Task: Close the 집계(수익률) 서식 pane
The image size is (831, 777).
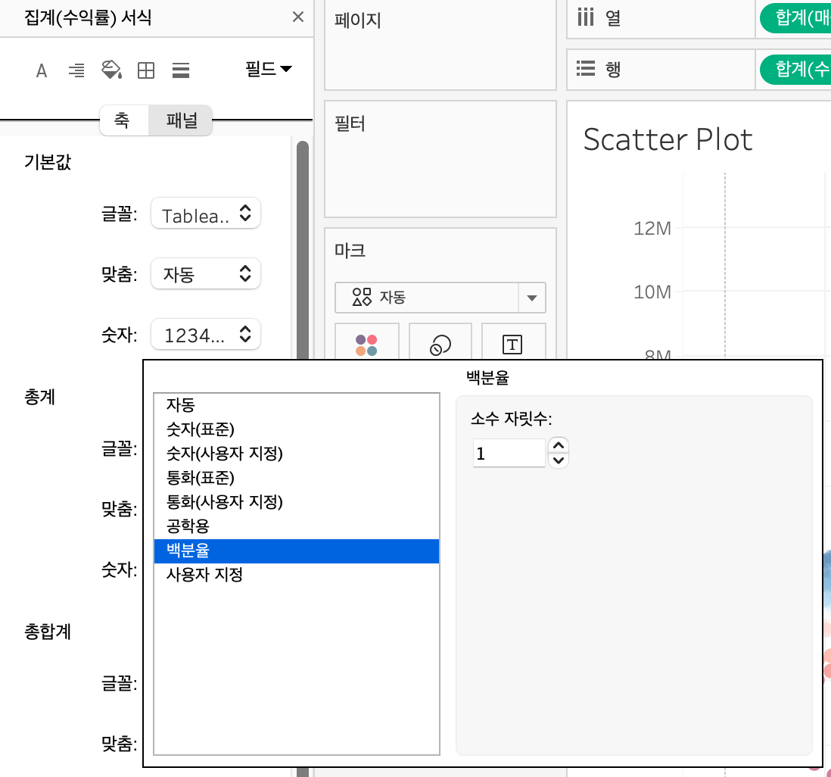Action: pyautogui.click(x=298, y=17)
